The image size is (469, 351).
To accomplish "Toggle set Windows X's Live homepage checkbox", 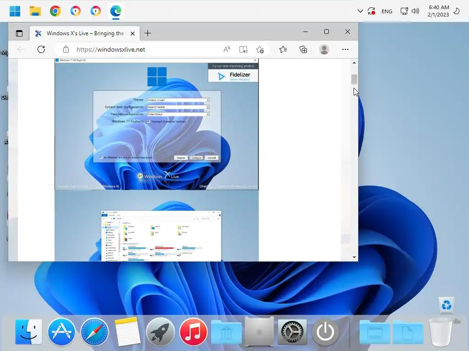I will [x=101, y=157].
